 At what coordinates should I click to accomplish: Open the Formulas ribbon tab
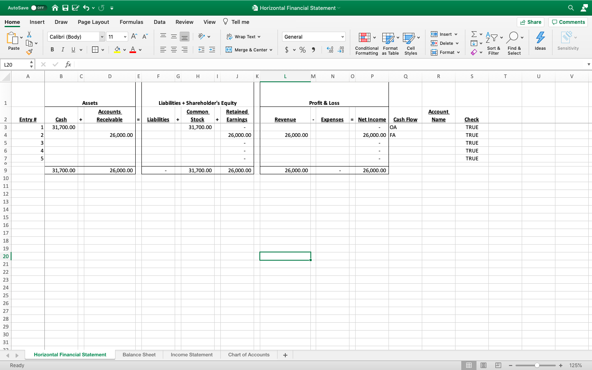point(132,22)
